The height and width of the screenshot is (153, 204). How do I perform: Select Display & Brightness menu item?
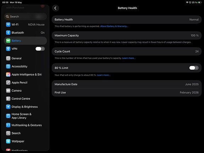(x=26, y=107)
